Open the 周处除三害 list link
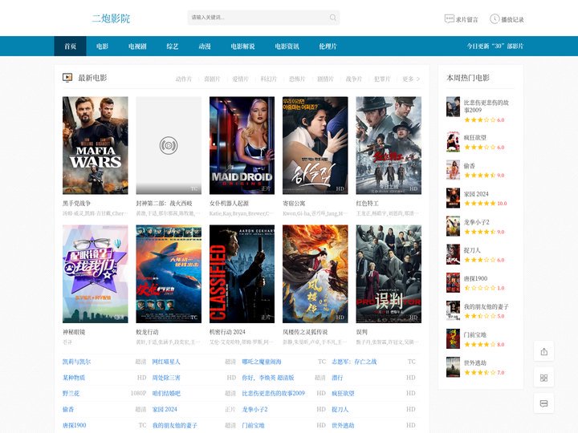This screenshot has width=578, height=433. click(x=166, y=378)
